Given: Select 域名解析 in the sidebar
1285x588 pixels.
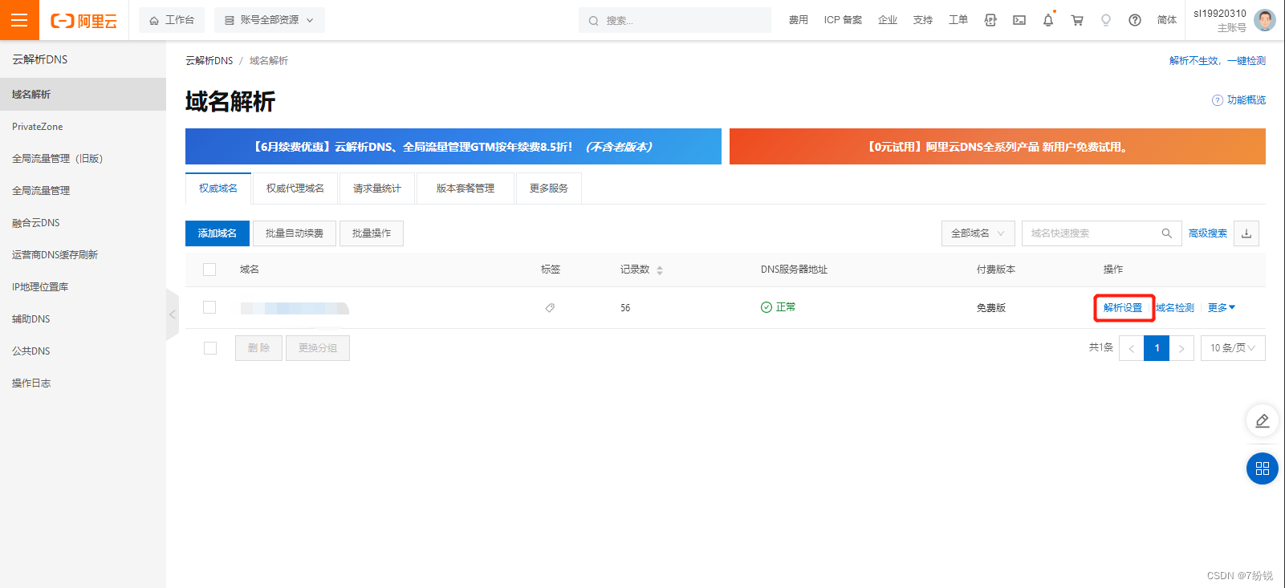Looking at the screenshot, I should (x=83, y=94).
